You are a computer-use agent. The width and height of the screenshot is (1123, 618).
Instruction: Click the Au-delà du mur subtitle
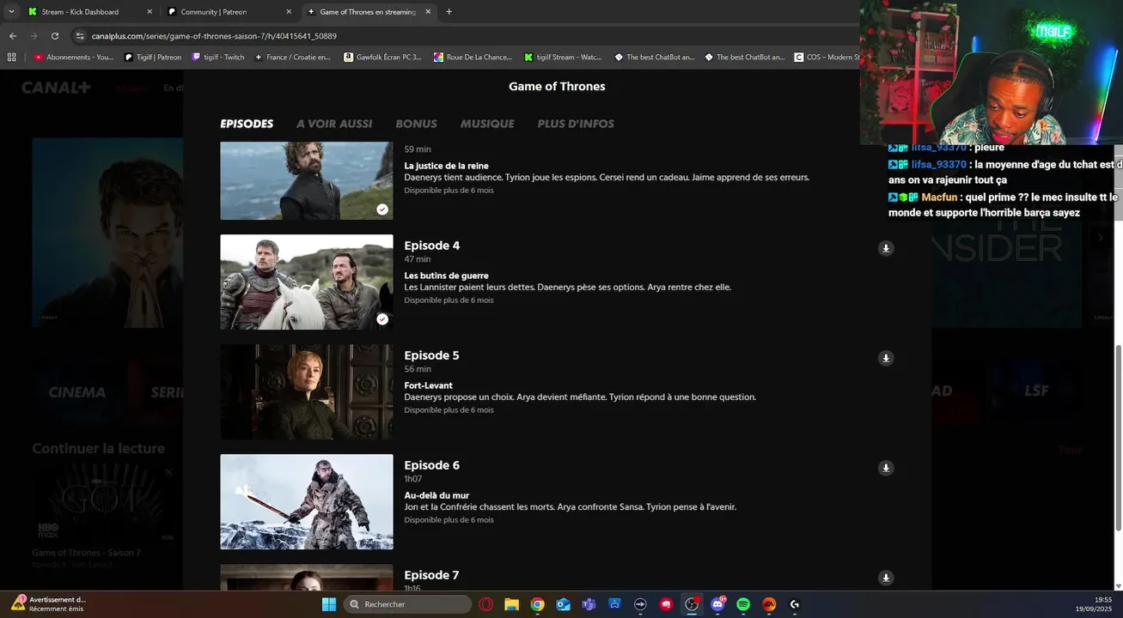coord(437,495)
